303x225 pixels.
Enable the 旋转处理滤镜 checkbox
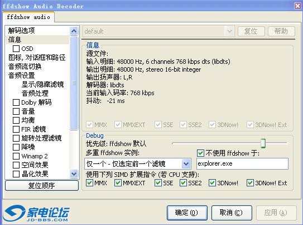point(16,138)
